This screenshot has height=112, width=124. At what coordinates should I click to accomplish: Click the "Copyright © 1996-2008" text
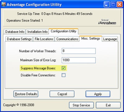tap(19, 105)
